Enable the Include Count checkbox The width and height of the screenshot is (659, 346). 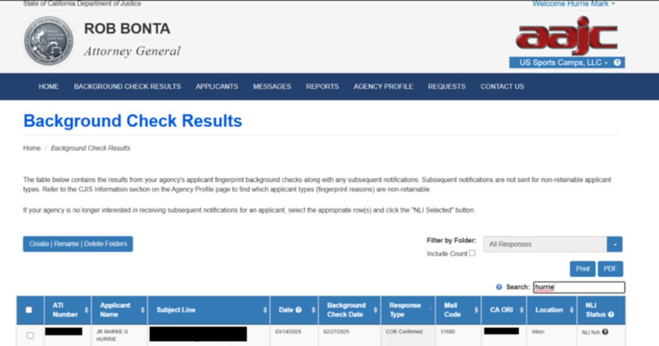tap(472, 253)
